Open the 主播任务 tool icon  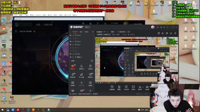tap(90, 67)
